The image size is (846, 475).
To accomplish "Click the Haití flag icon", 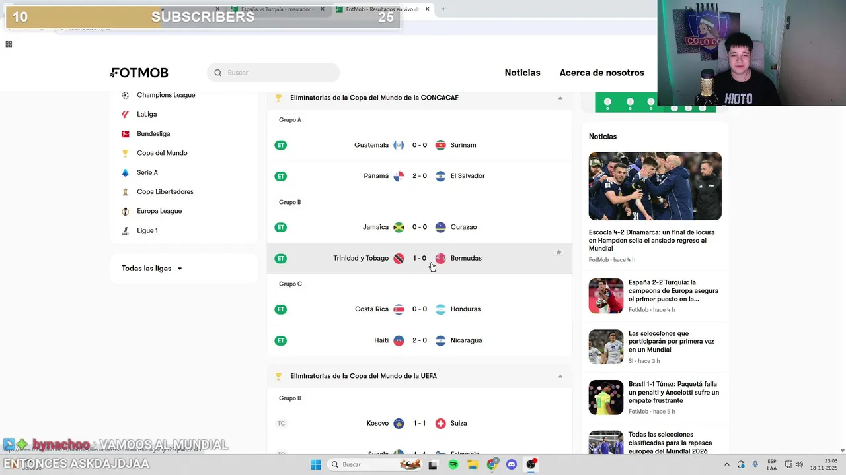I will (x=399, y=340).
